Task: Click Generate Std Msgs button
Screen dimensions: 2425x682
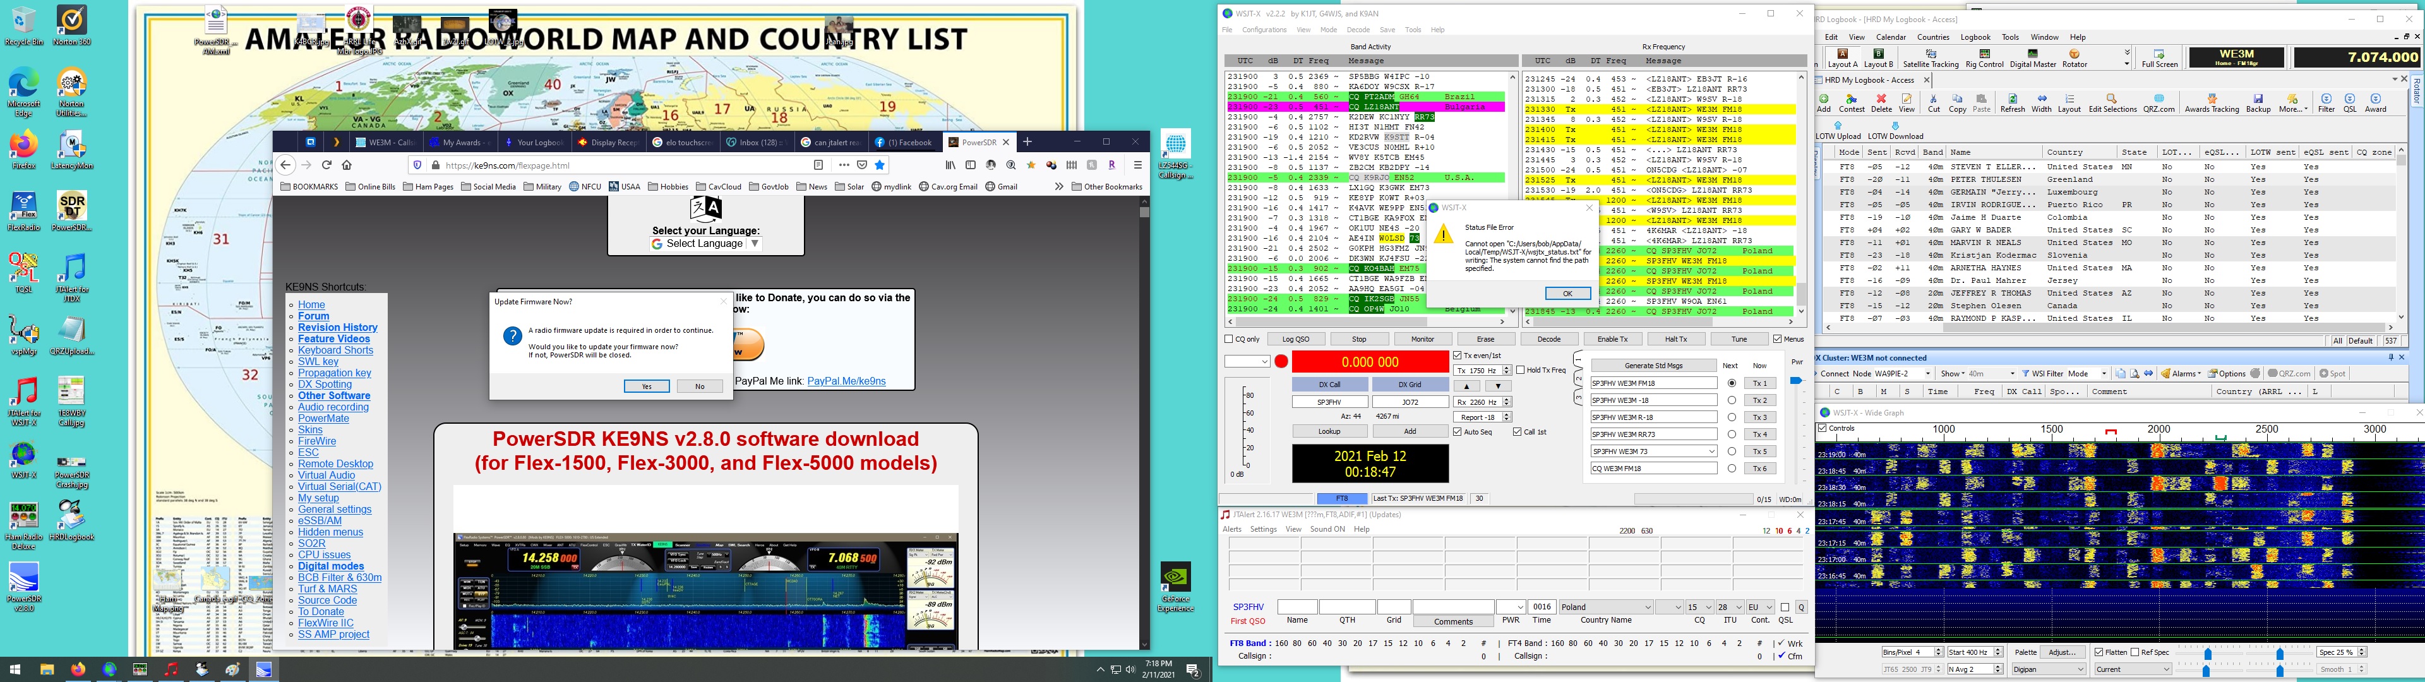Action: pos(1654,366)
